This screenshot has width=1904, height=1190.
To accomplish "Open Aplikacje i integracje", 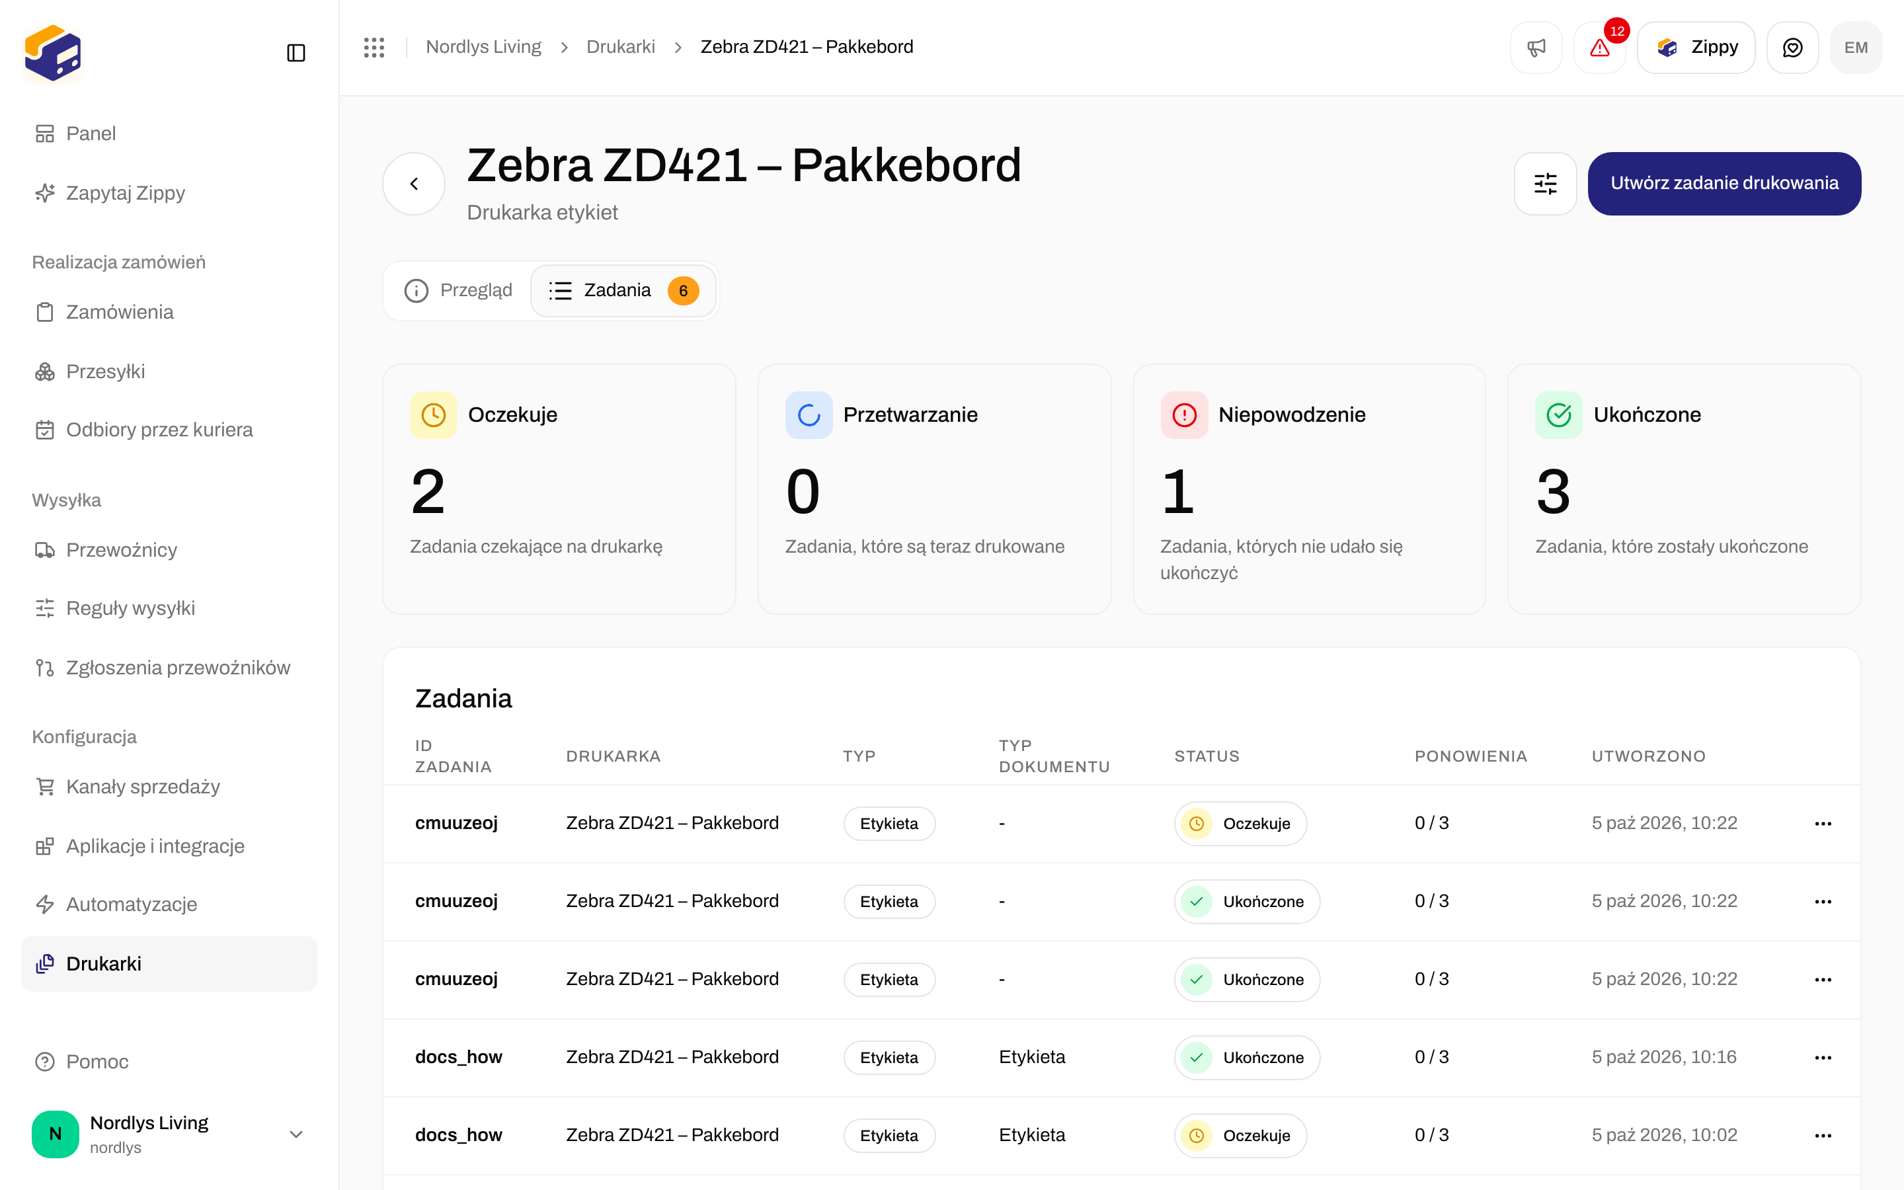I will click(x=169, y=846).
